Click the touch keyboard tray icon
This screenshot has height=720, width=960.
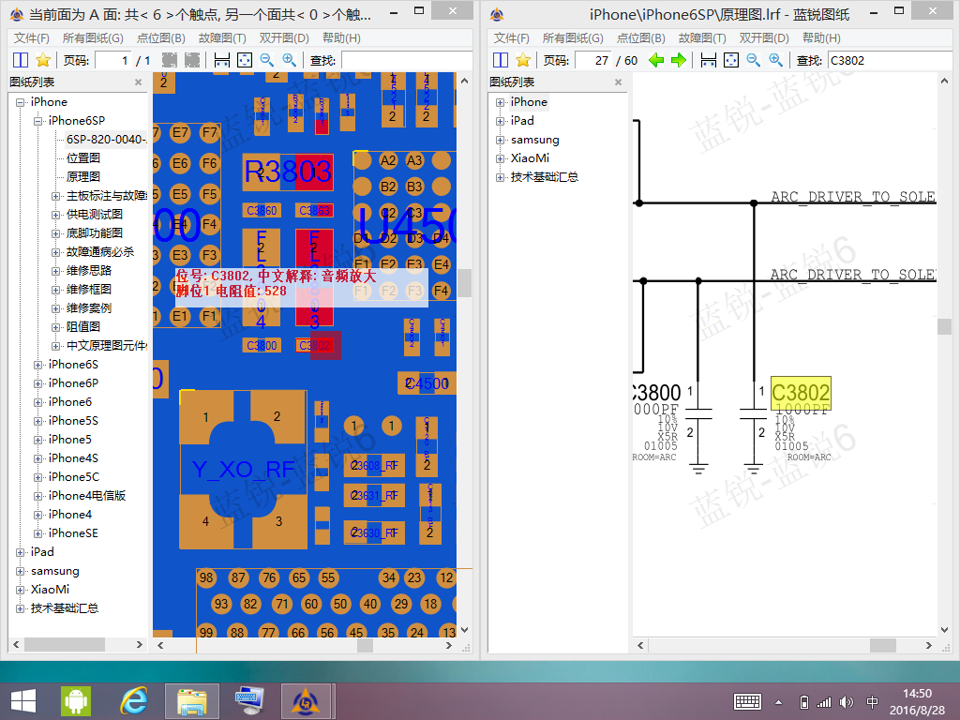(x=747, y=701)
